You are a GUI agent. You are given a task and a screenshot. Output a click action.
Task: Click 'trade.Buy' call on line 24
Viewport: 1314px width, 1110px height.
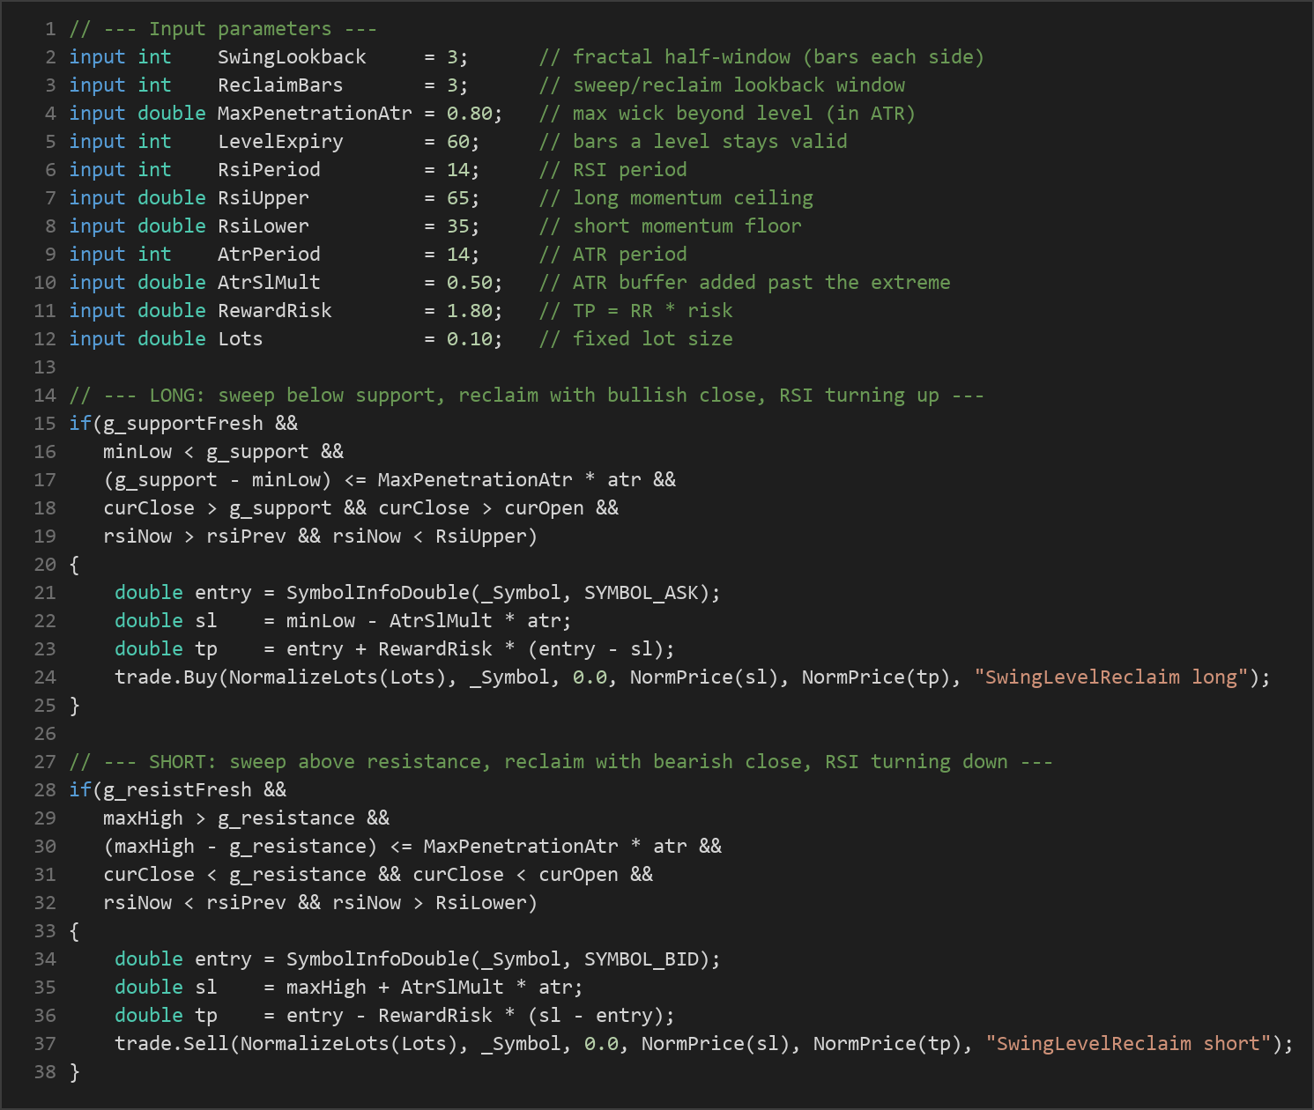click(x=166, y=677)
